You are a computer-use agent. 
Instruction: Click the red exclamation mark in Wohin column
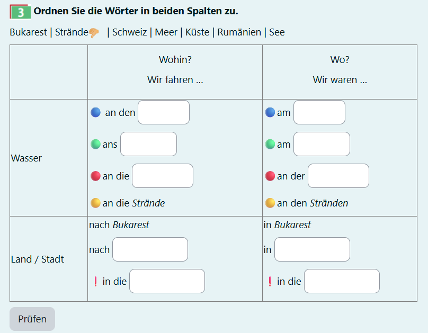(95, 281)
